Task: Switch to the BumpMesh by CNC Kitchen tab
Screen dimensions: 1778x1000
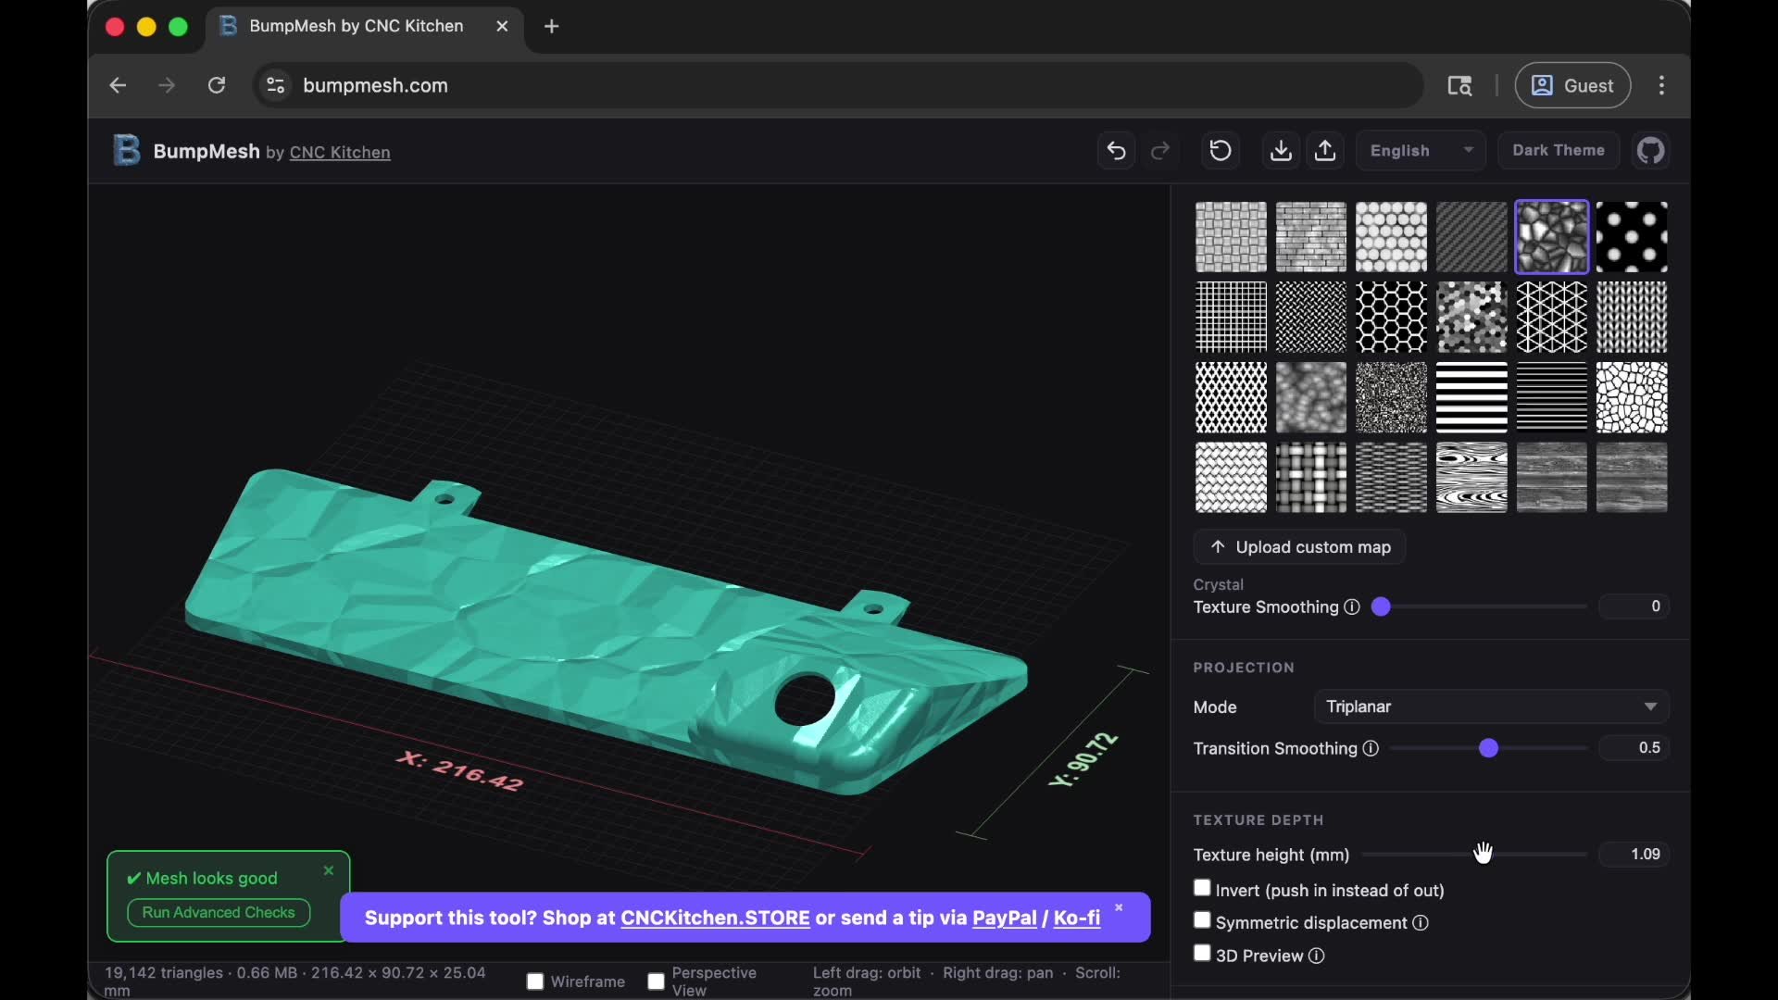Action: 357,26
